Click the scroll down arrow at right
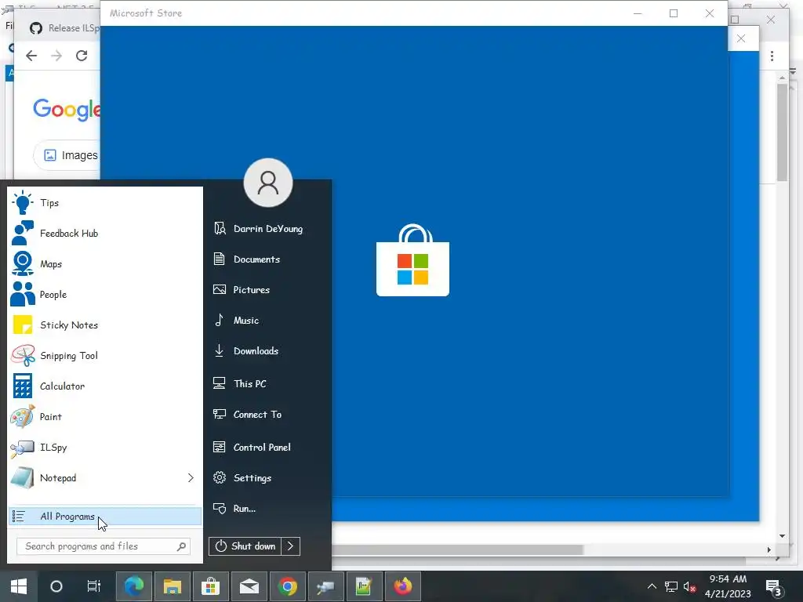803x602 pixels. [782, 536]
